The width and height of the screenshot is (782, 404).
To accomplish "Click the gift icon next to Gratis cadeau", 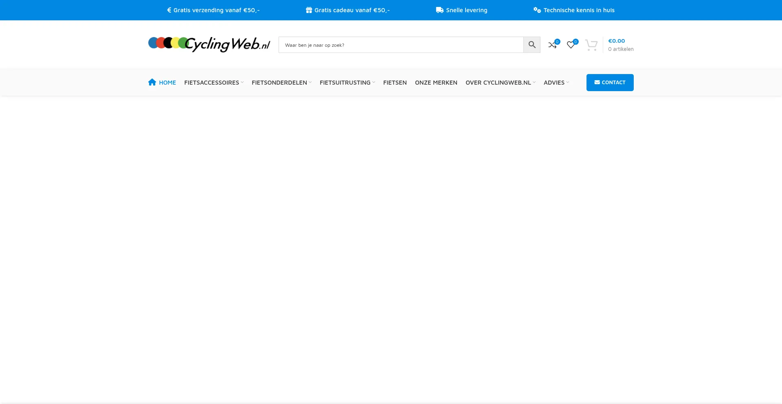I will 309,10.
